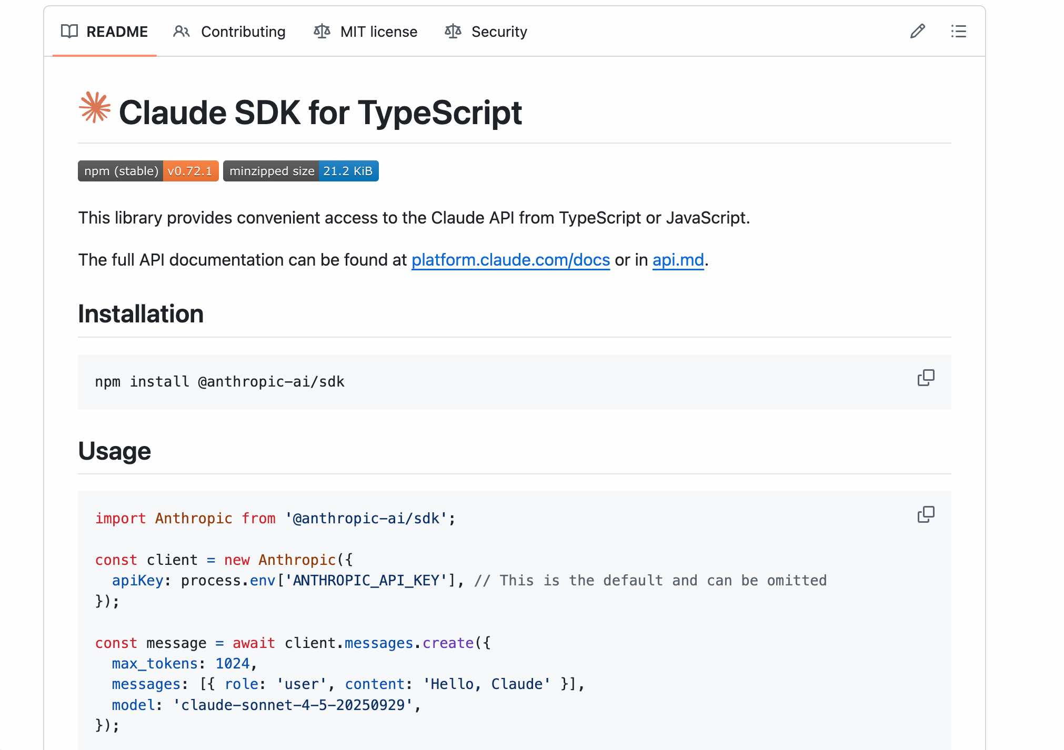The height and width of the screenshot is (750, 1064).
Task: Click the orange Claude starburst logo
Action: 95,108
